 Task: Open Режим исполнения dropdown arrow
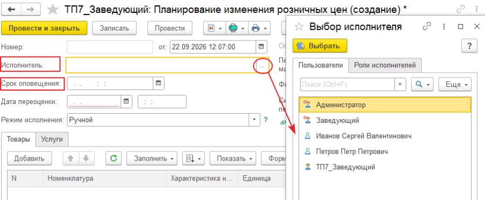click(254, 120)
